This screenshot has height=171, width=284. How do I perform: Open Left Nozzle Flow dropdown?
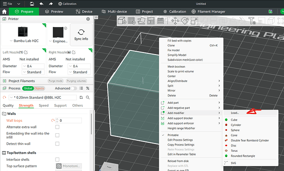pyautogui.click(x=33, y=72)
